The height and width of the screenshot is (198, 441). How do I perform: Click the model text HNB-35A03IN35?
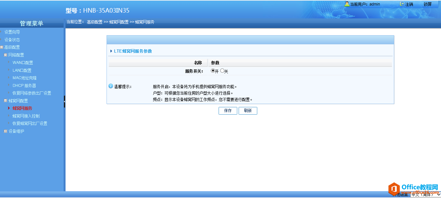(x=106, y=11)
